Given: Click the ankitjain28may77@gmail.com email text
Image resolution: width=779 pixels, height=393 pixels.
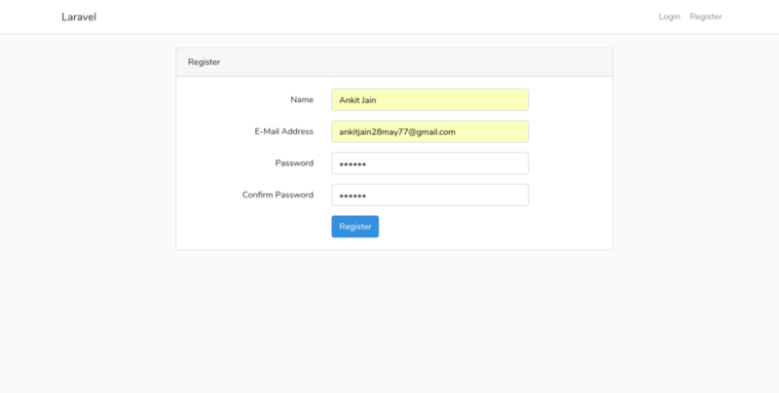Looking at the screenshot, I should pos(397,132).
